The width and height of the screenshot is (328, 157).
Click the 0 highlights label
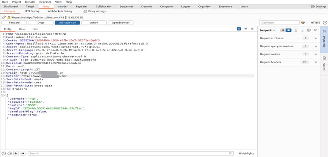246,154
